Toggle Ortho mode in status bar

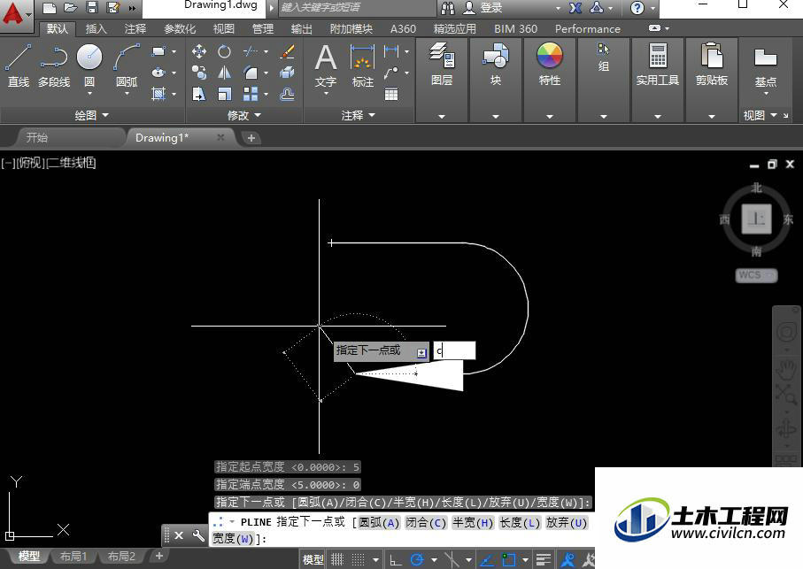tap(396, 559)
